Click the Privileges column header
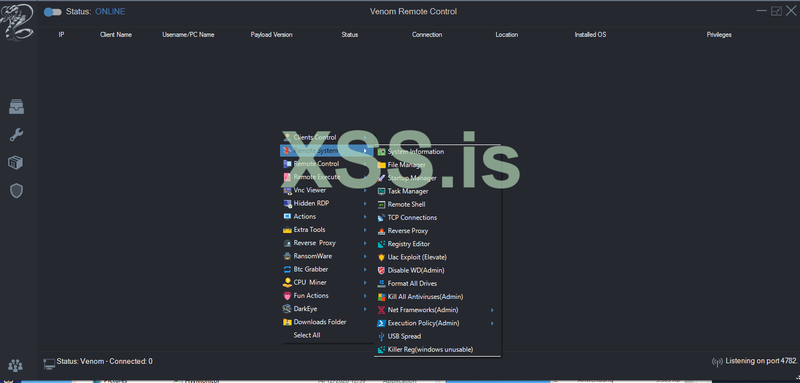Viewport: 800px width, 383px height. 719,35
